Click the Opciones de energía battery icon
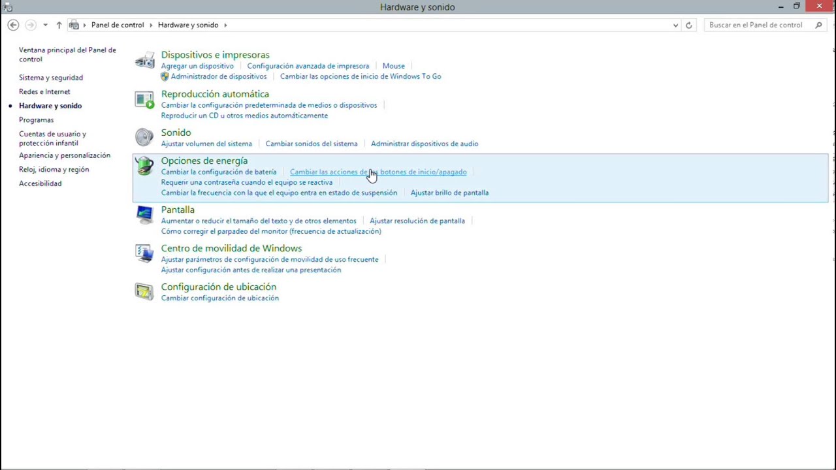The image size is (836, 470). (x=144, y=166)
